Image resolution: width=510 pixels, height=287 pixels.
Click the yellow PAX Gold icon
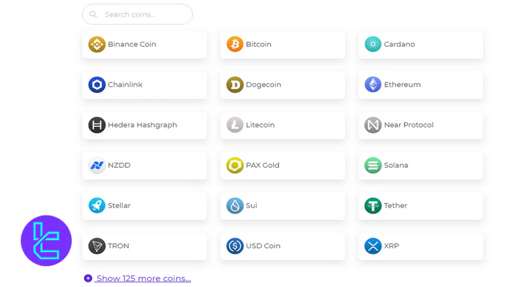click(x=235, y=165)
